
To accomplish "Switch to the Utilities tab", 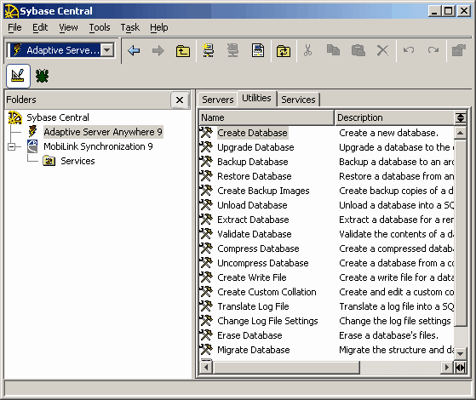I will coord(256,98).
